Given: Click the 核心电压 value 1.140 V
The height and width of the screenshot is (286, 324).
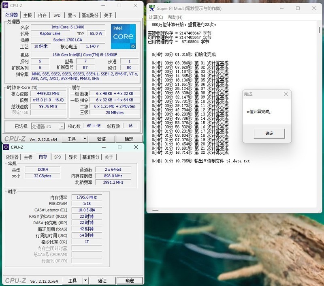Looking at the screenshot, I should (92, 46).
